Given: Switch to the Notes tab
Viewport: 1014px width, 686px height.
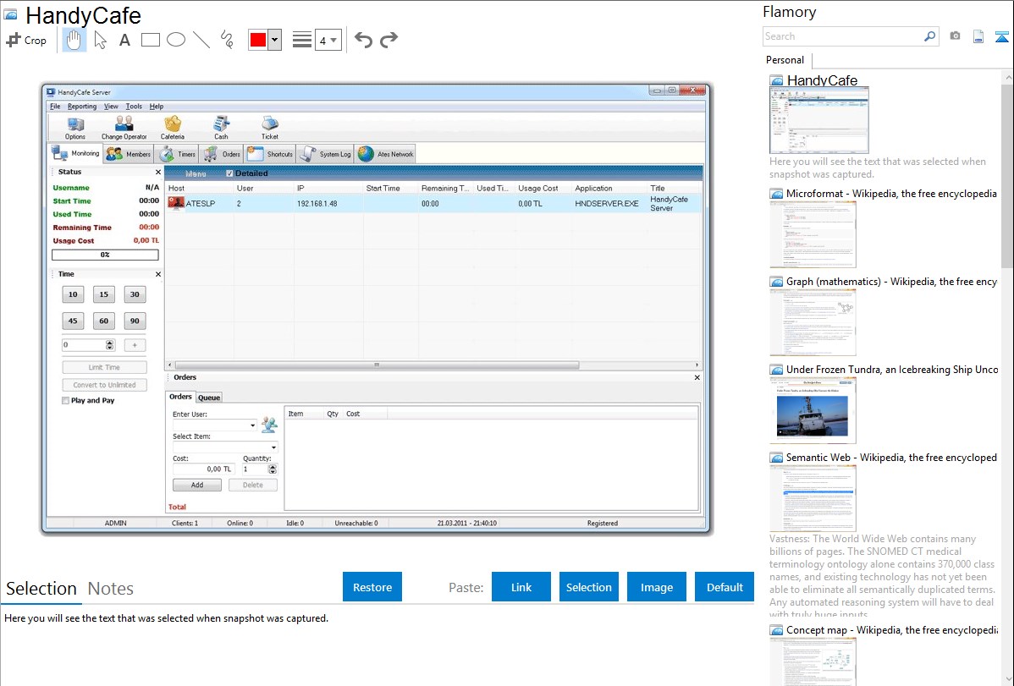Looking at the screenshot, I should click(x=111, y=589).
